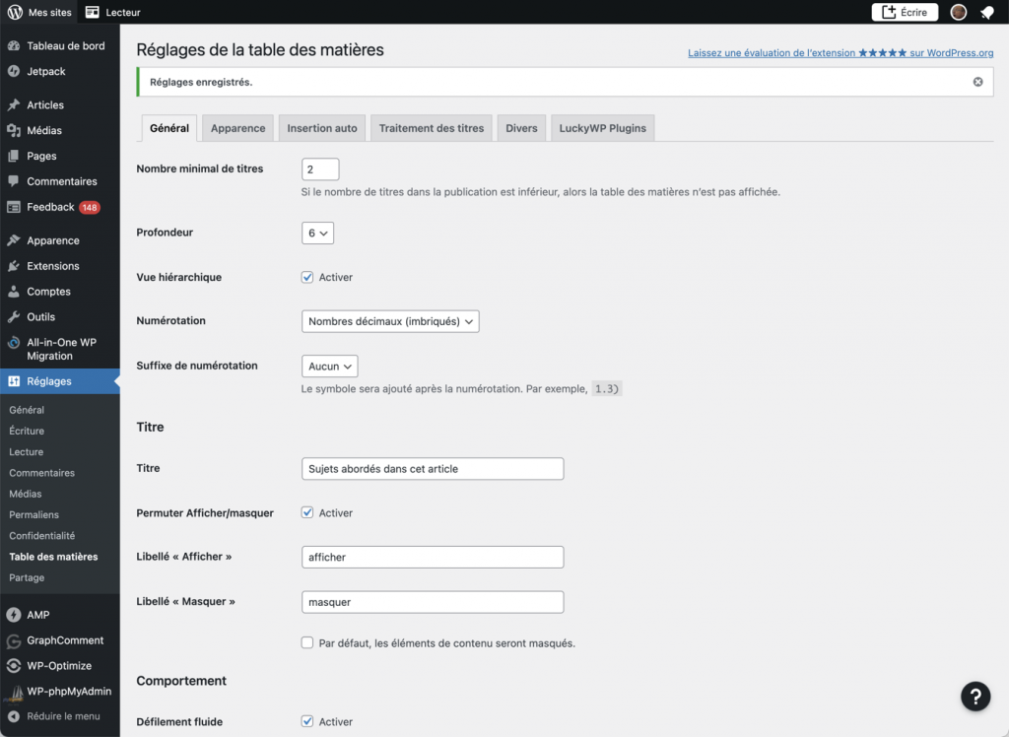Click the WP-Optimize sidebar icon
This screenshot has height=737, width=1009.
[x=14, y=665]
